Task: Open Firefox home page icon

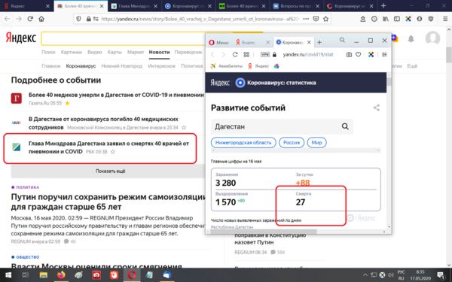Action: [x=41, y=19]
